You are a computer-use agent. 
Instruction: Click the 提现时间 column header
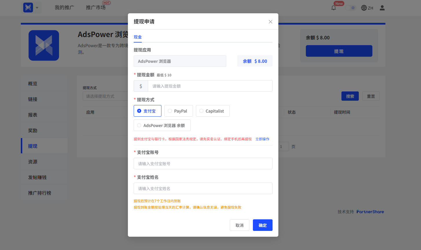pyautogui.click(x=342, y=112)
